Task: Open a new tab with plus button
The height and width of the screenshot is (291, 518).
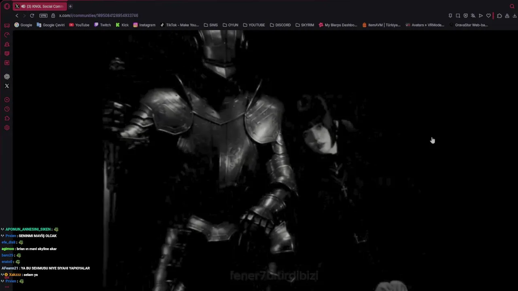Action: pos(70,6)
